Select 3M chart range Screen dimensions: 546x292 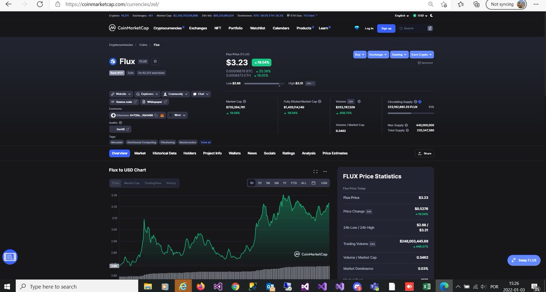(x=276, y=183)
